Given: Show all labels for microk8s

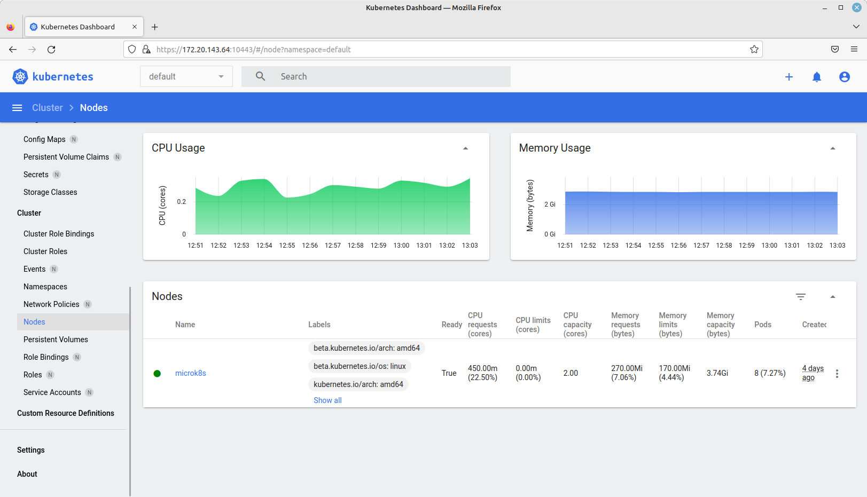Looking at the screenshot, I should pyautogui.click(x=327, y=400).
